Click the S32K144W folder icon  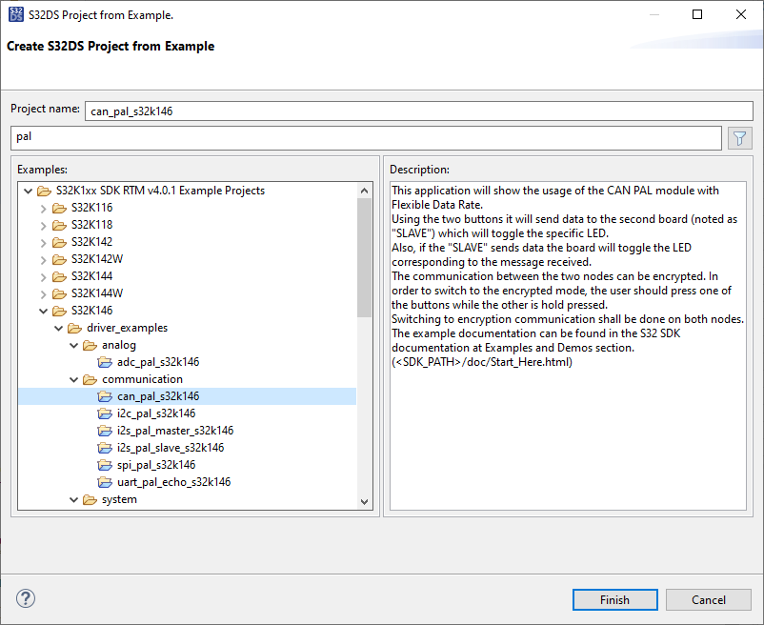(59, 293)
